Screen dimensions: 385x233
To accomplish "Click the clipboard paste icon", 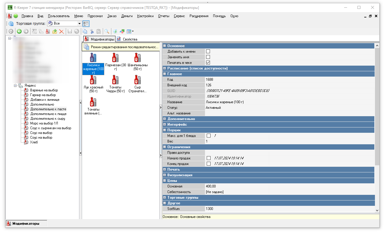I will tap(99, 31).
